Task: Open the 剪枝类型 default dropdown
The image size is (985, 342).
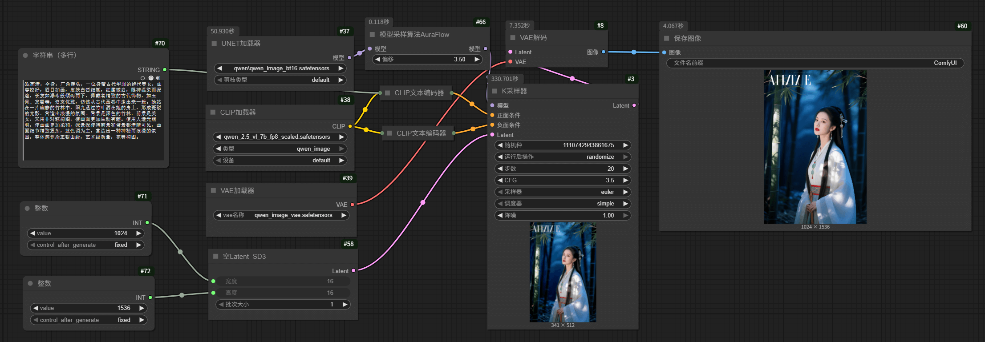Action: (281, 80)
